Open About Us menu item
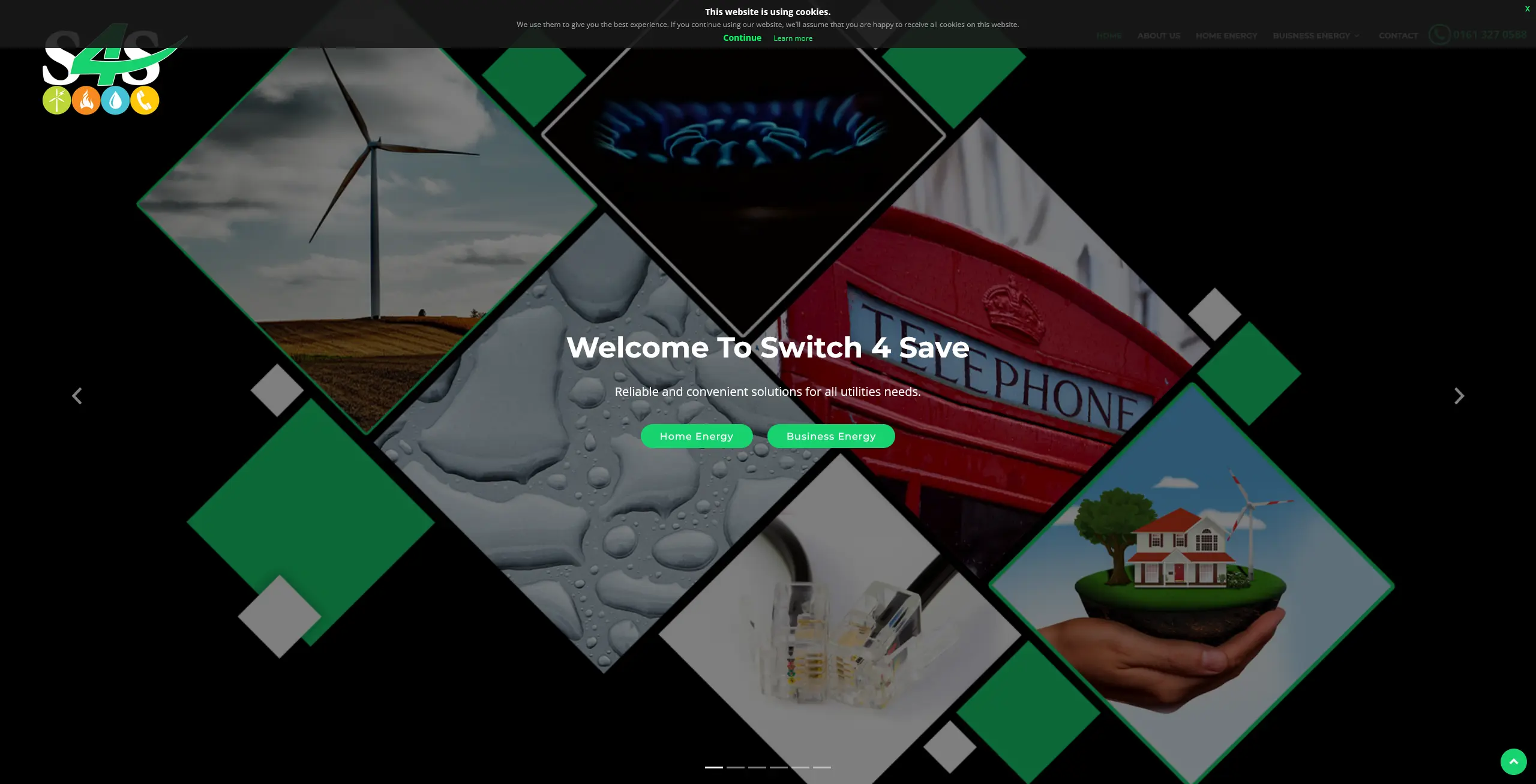 coord(1159,36)
